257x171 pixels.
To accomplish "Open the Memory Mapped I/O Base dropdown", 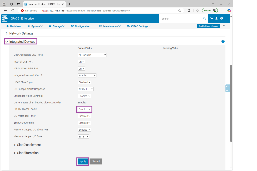I will click(83, 137).
